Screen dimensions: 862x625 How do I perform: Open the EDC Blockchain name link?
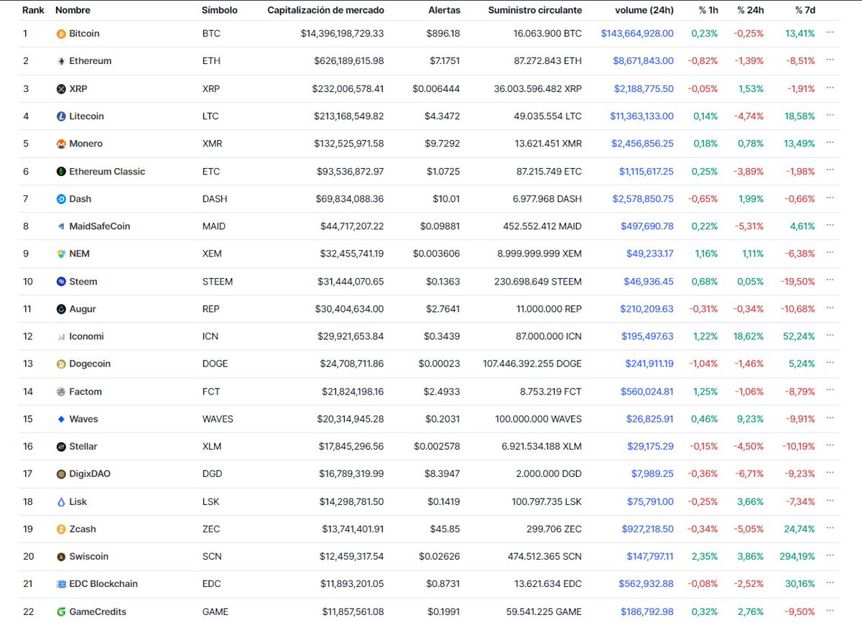[x=103, y=584]
